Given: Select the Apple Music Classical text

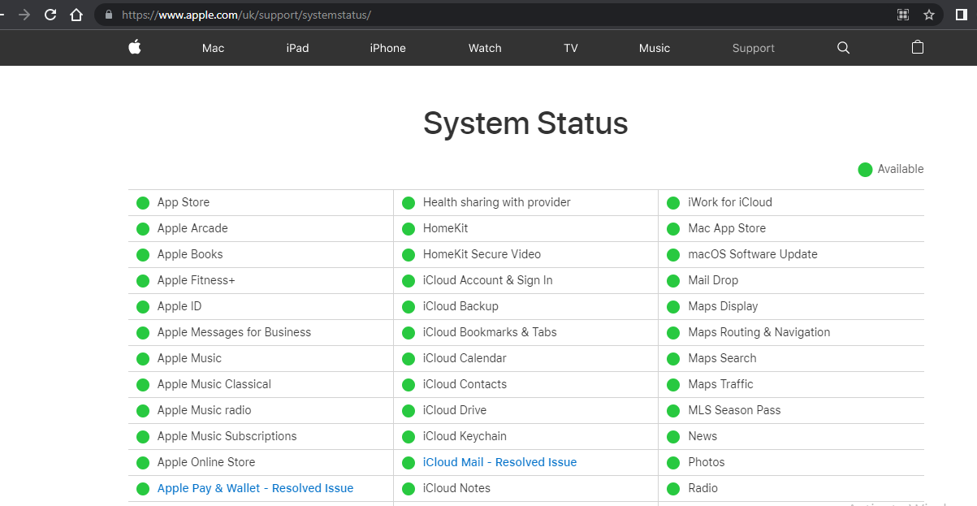Looking at the screenshot, I should click(x=214, y=384).
